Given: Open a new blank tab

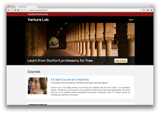Looking at the screenshot, I should 40,7.
